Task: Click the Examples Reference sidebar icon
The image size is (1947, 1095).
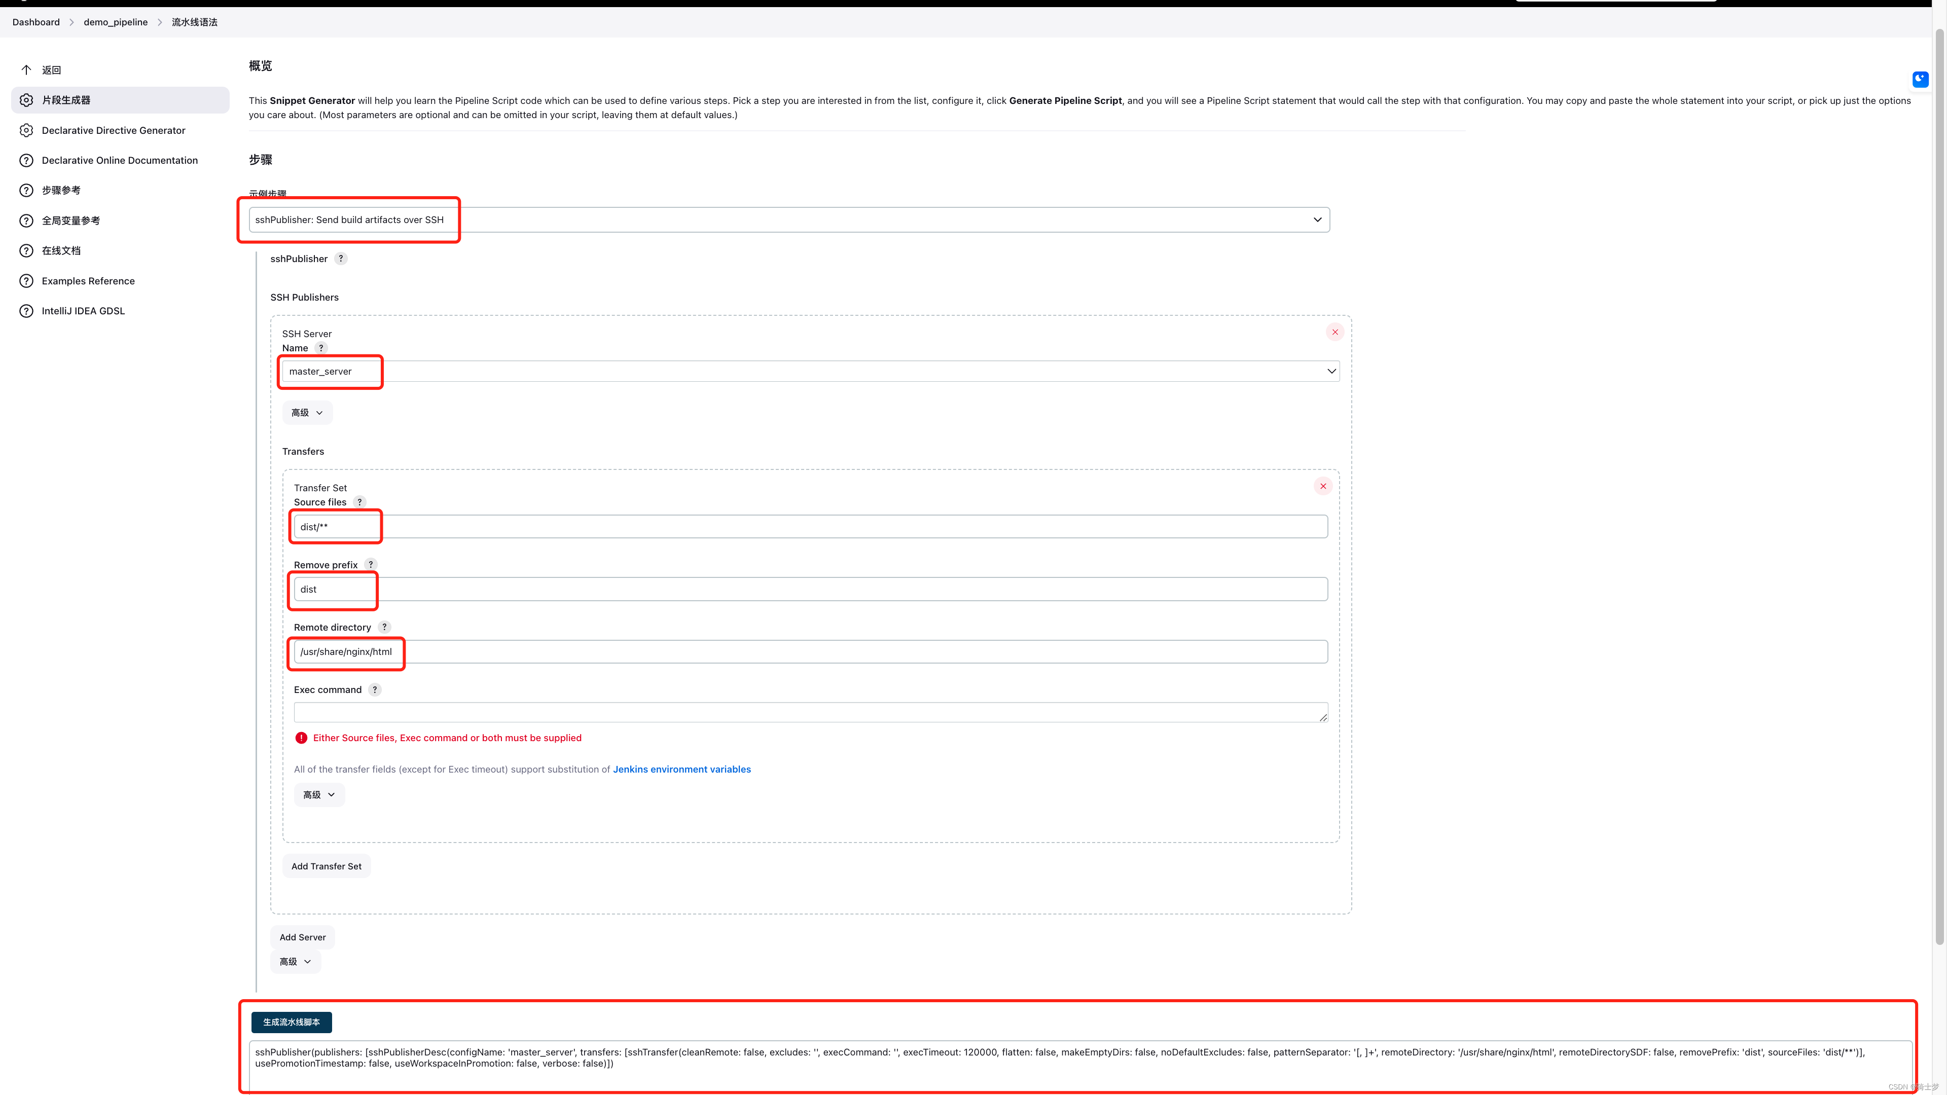Action: point(28,281)
